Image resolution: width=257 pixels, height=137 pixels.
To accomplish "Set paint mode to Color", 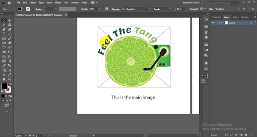I will tap(3, 96).
